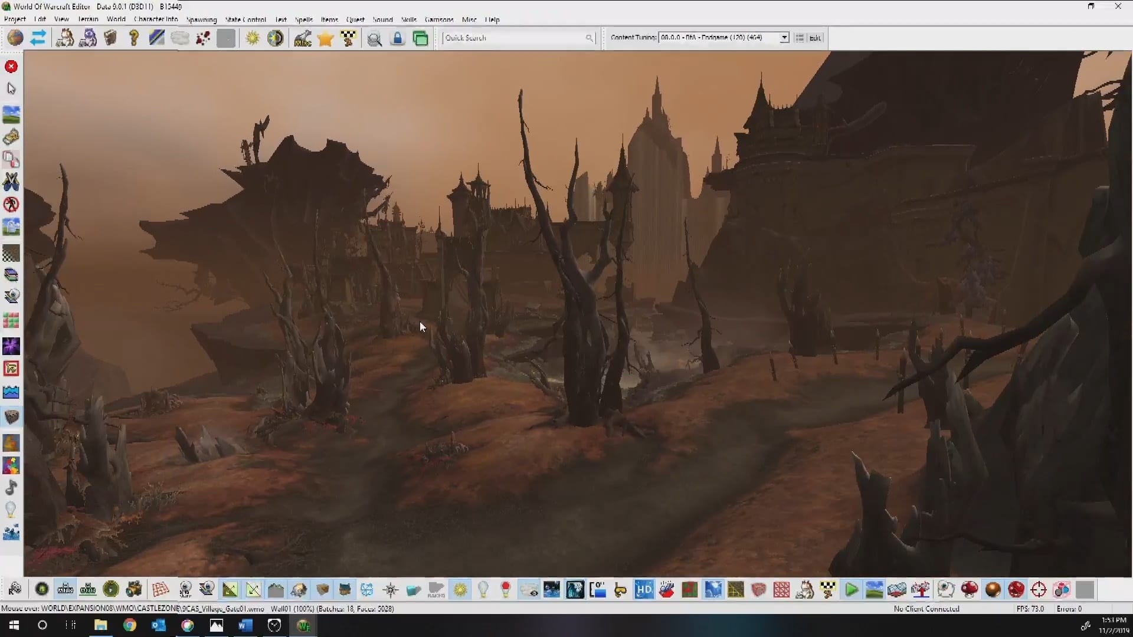Select the arrow pointer tool in sidebar
This screenshot has width=1133, height=637.
pos(11,88)
